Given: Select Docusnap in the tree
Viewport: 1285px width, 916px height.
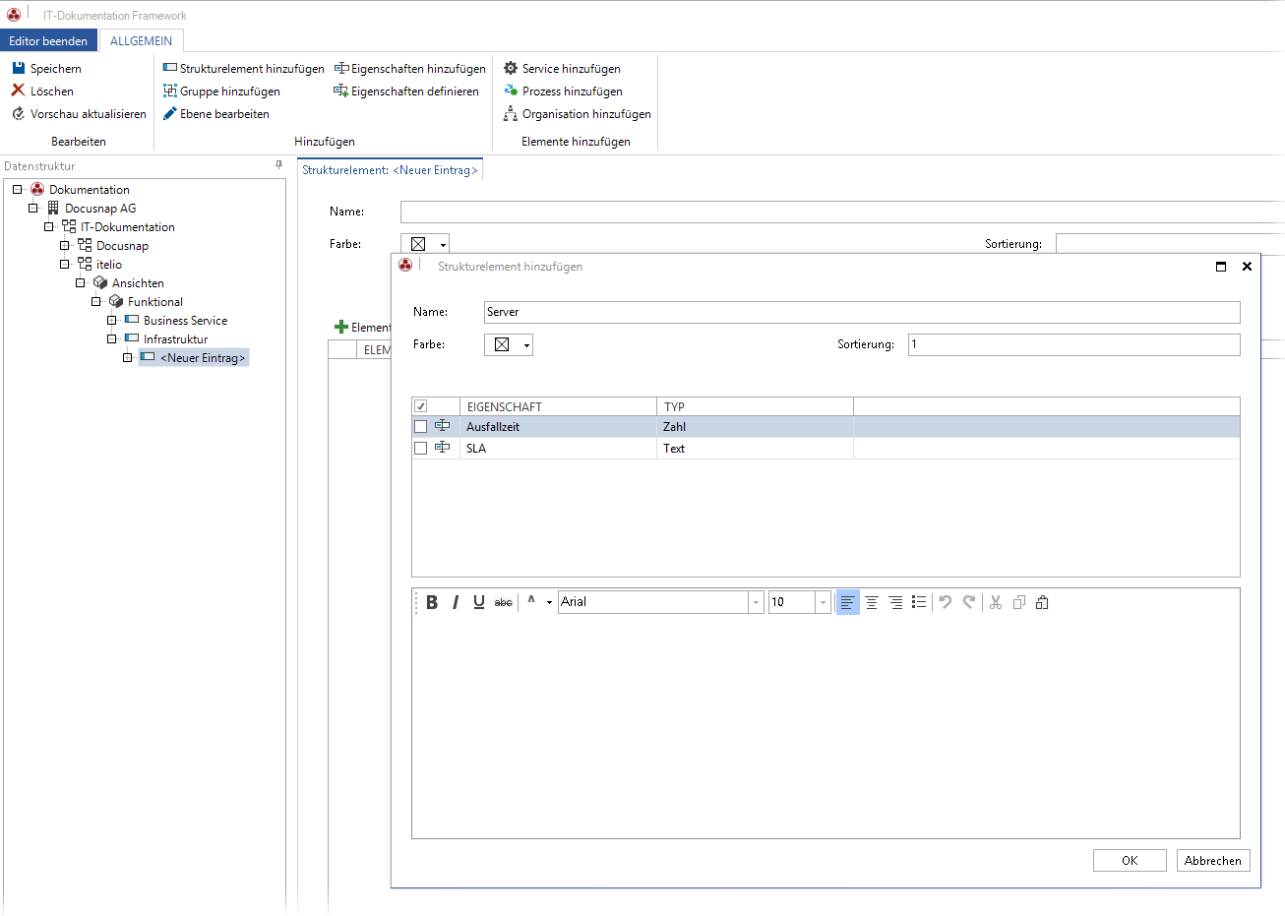Looking at the screenshot, I should [122, 245].
